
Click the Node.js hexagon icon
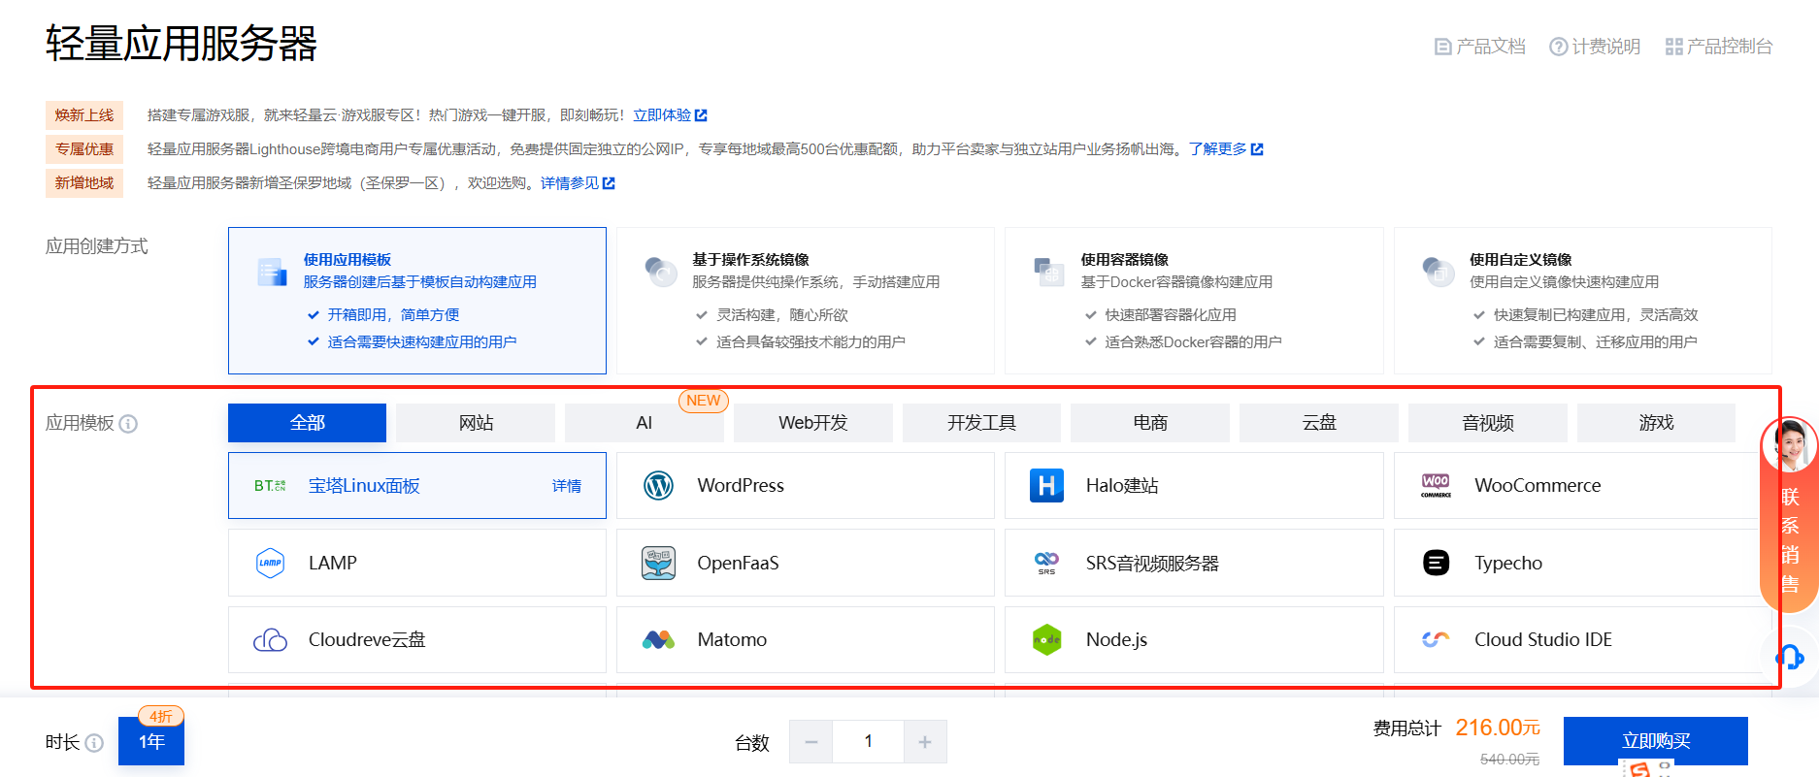pyautogui.click(x=1046, y=640)
